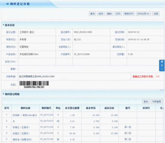Screen dimensions: 165x143
Task: Click the 打印 button
Action: 118,14
